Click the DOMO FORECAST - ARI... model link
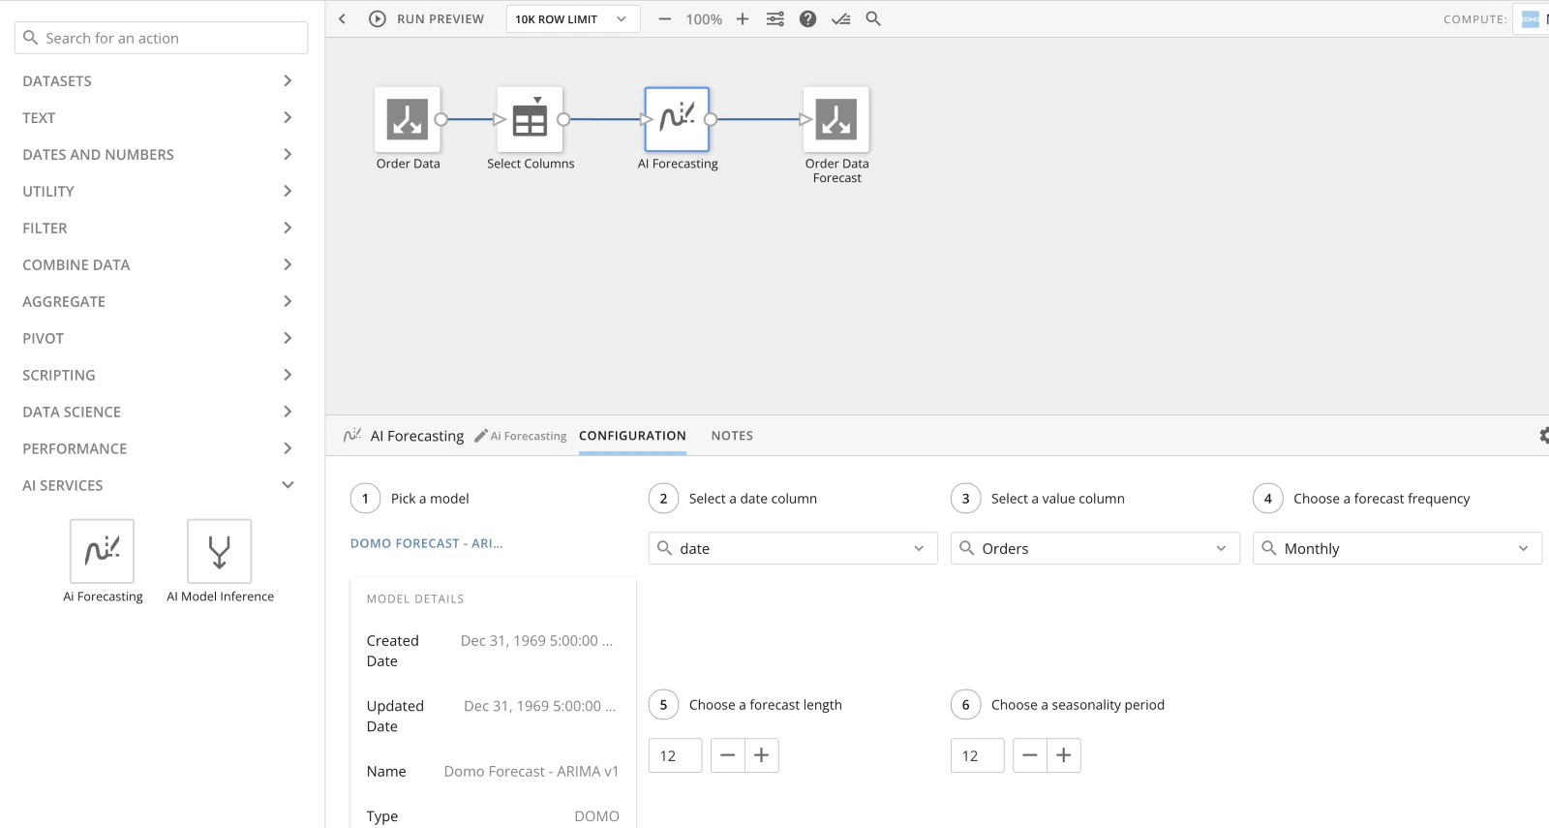The width and height of the screenshot is (1549, 828). coord(427,543)
